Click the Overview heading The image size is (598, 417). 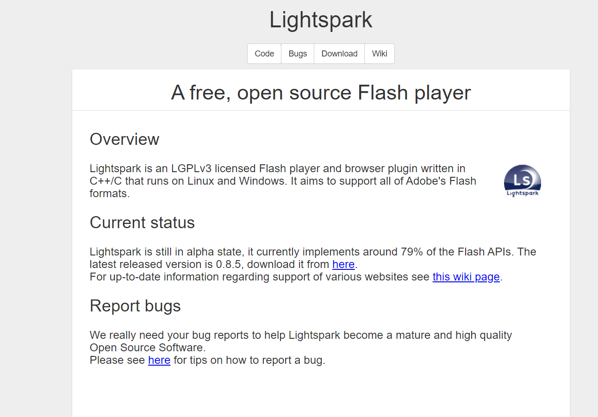click(x=125, y=139)
